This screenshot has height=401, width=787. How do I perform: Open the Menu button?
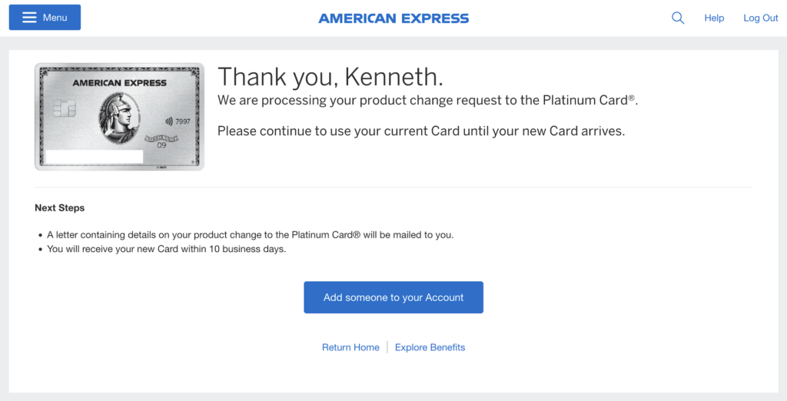tap(45, 18)
